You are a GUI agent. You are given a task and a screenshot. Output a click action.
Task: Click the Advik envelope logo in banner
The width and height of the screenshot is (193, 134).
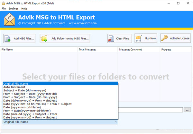[9, 19]
